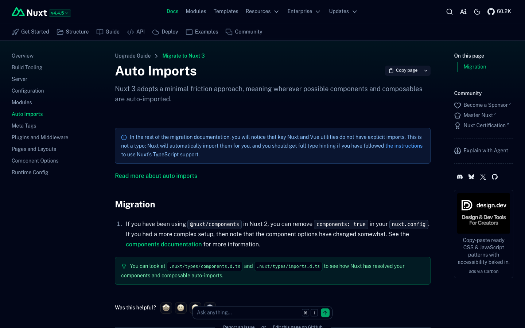
Task: Open the v4.4.5 version dropdown
Action: point(60,13)
